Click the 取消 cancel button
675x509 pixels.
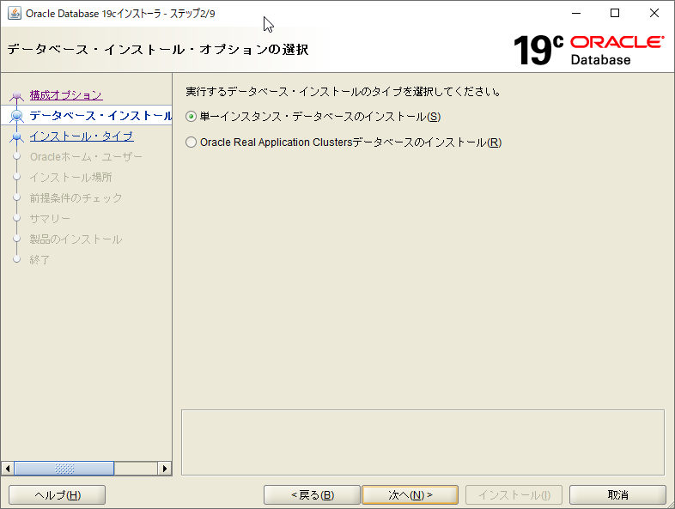point(617,495)
